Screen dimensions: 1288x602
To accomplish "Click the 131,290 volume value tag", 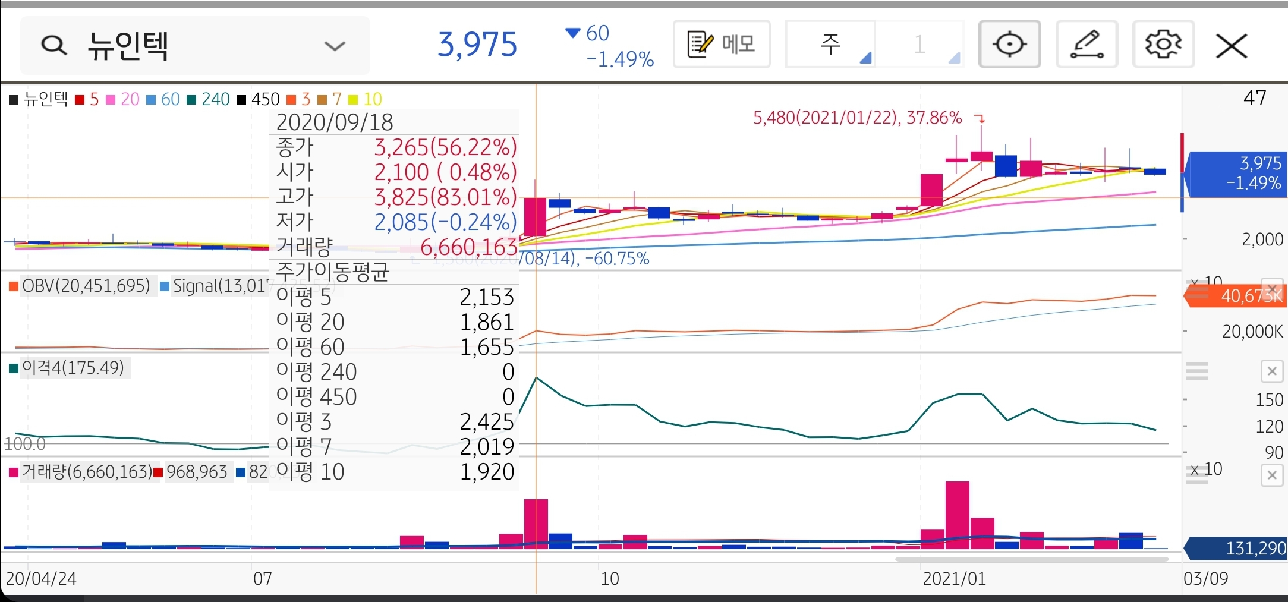I will [x=1235, y=548].
